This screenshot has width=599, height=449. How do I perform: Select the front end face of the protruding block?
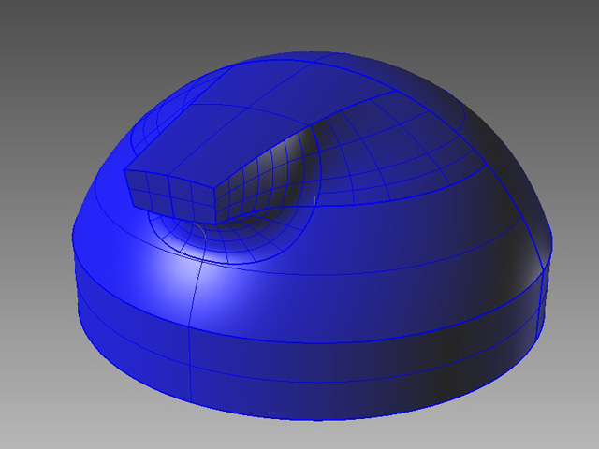click(x=168, y=190)
